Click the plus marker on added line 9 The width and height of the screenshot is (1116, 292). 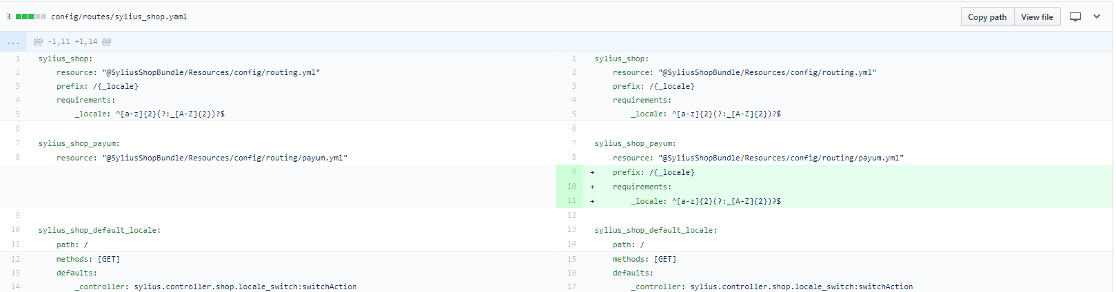click(592, 172)
